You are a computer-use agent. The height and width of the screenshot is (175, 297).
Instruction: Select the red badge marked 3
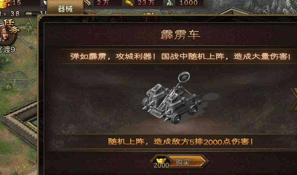(121, 19)
